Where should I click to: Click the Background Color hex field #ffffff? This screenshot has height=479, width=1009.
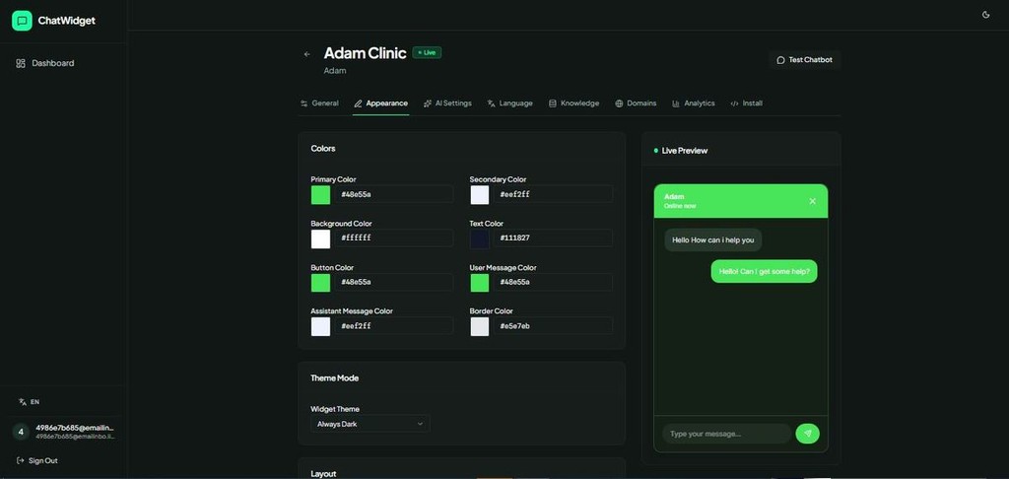click(393, 239)
